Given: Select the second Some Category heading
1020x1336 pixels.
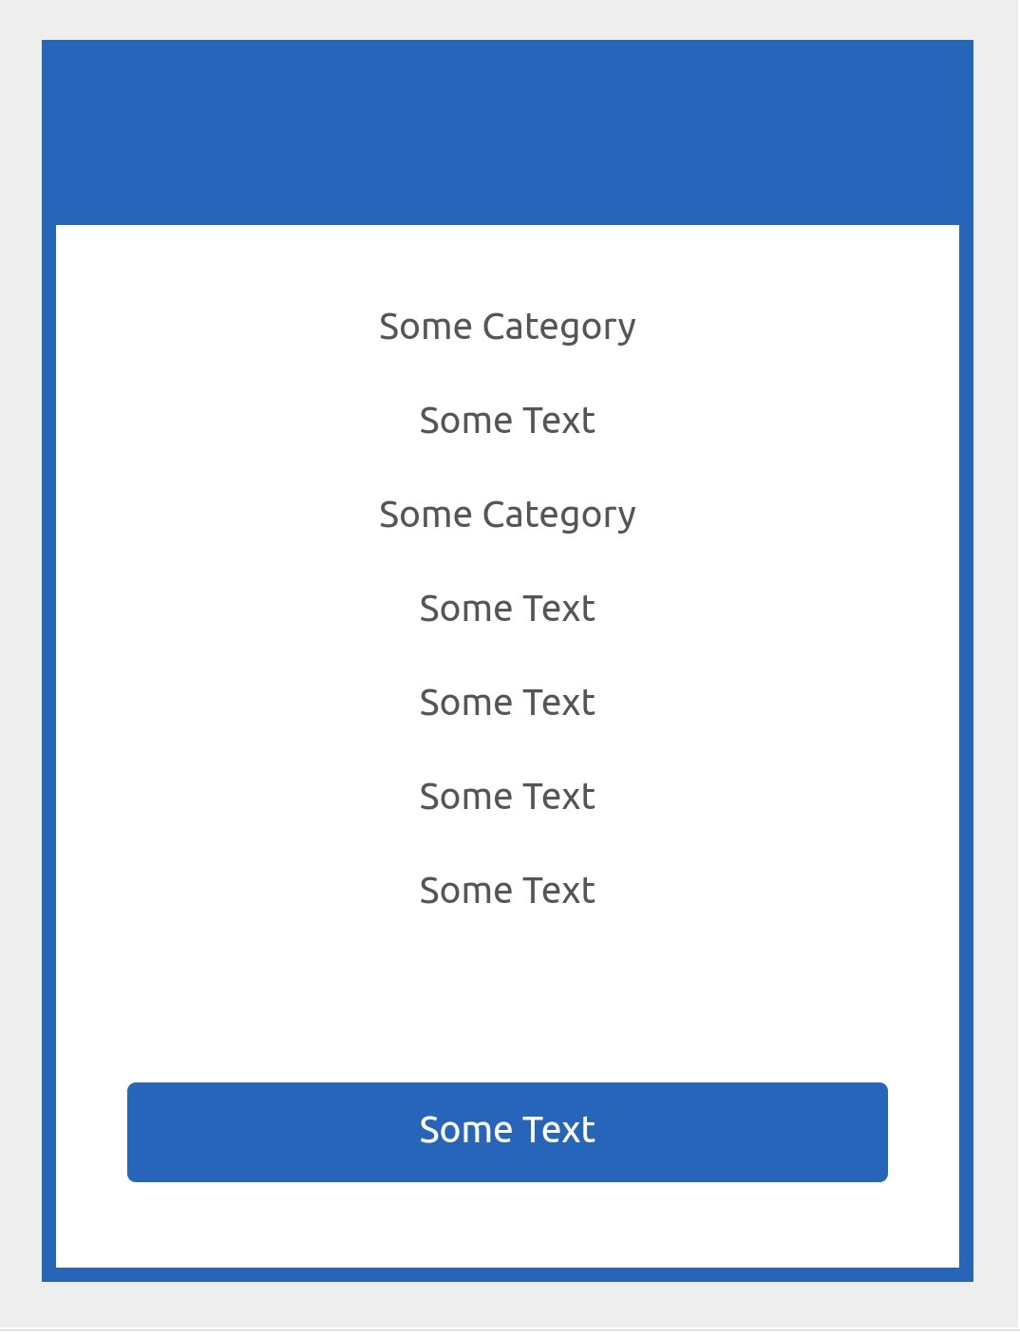Looking at the screenshot, I should [x=508, y=515].
